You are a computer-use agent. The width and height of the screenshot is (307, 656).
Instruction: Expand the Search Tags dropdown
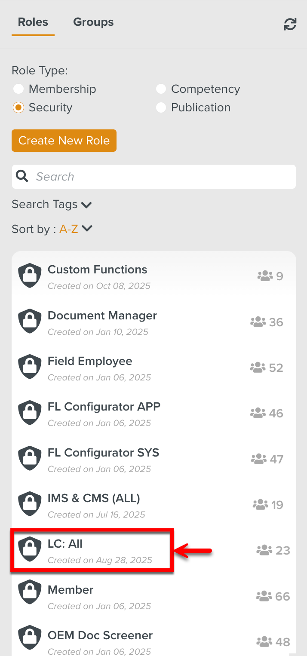(52, 204)
